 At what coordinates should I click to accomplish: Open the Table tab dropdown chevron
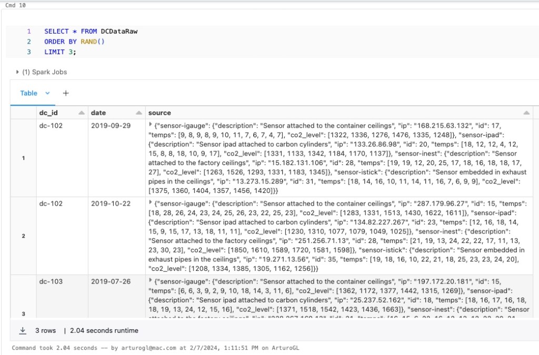coord(47,93)
